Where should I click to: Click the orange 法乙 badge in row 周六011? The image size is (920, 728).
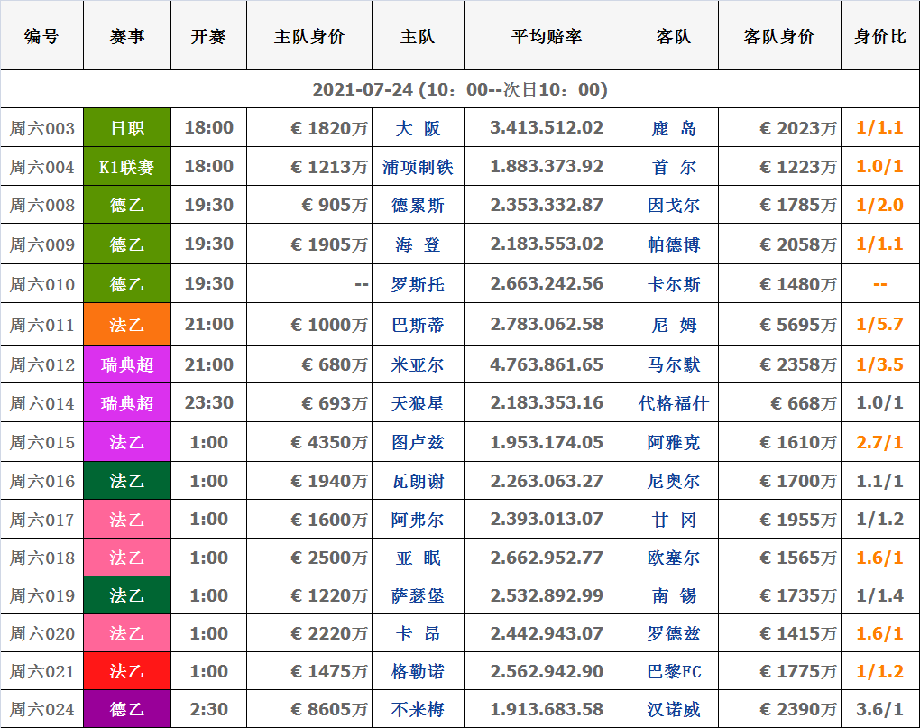click(127, 325)
